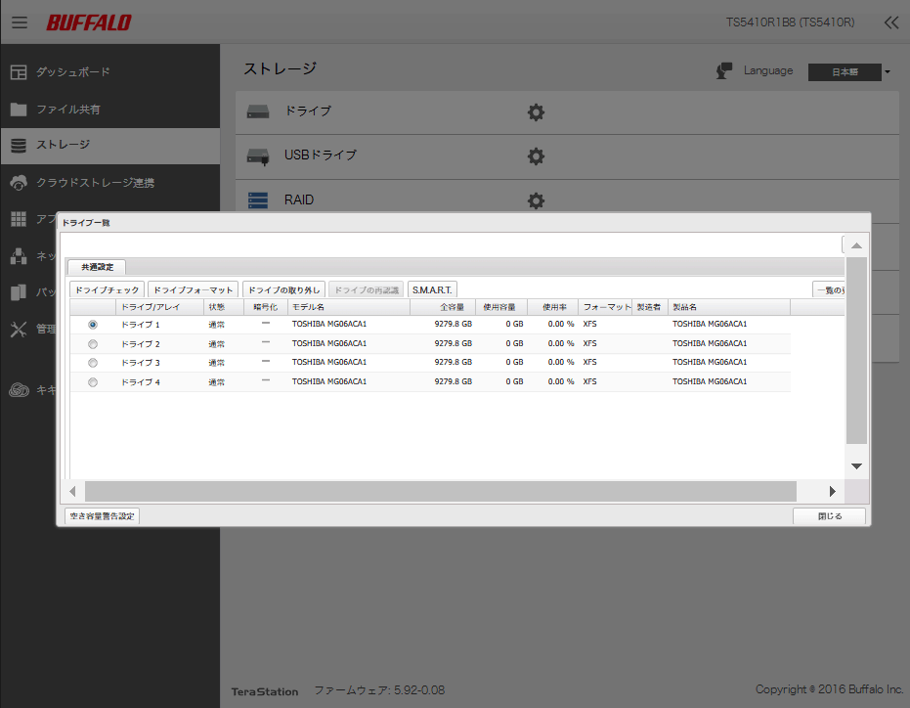Screen dimensions: 910x708
Task: Open the cloud storage link icon
Action: tap(19, 182)
